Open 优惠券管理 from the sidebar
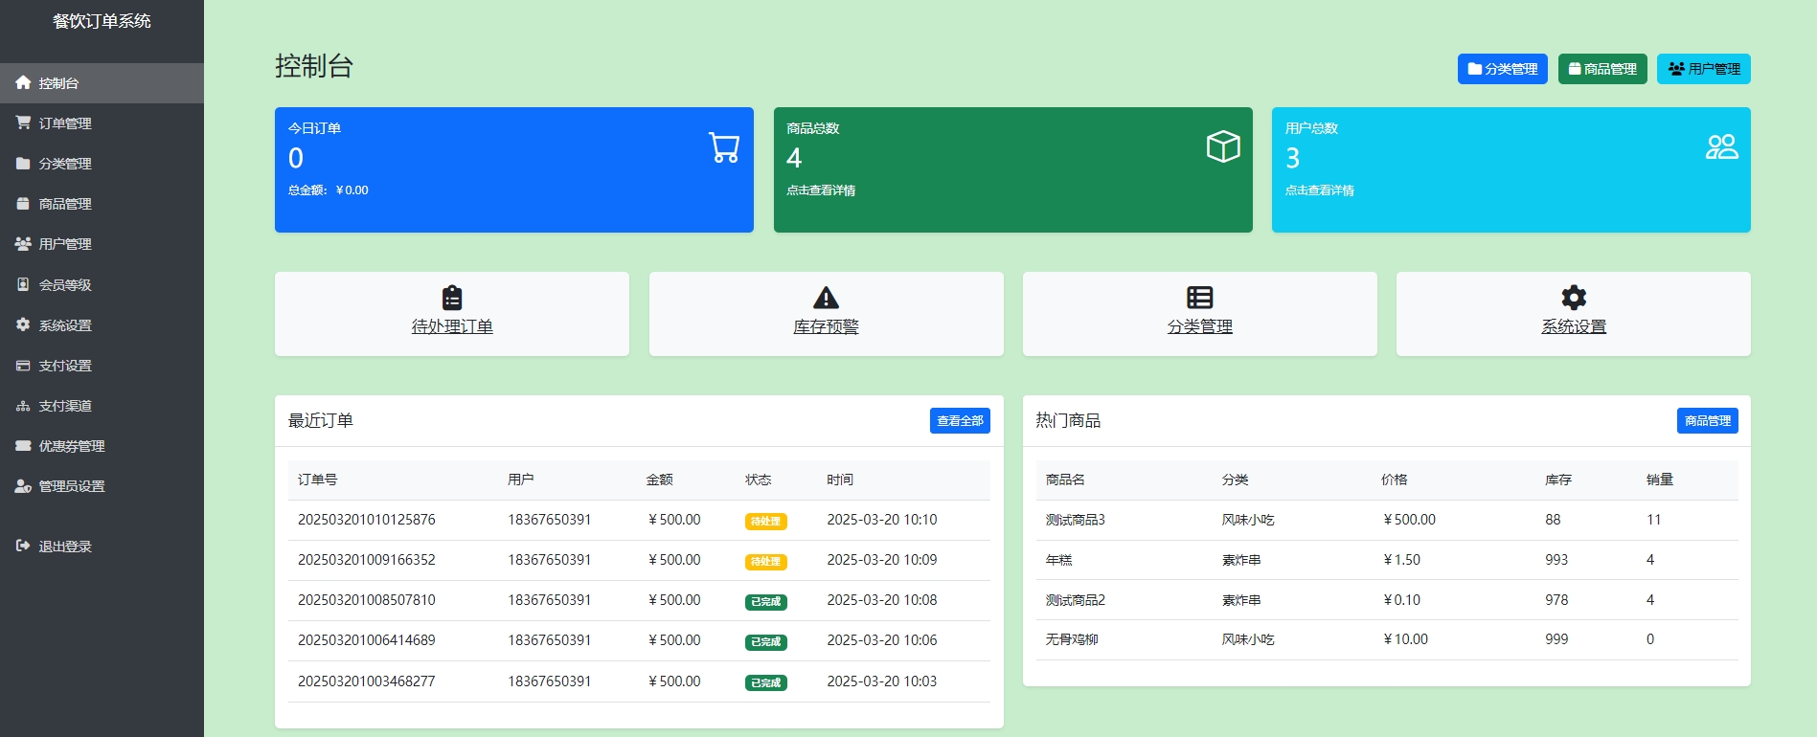Viewport: 1817px width, 737px height. 71,446
